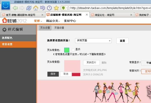
Task: Refresh the page with the blue arrows icon
Action: click(x=29, y=8)
